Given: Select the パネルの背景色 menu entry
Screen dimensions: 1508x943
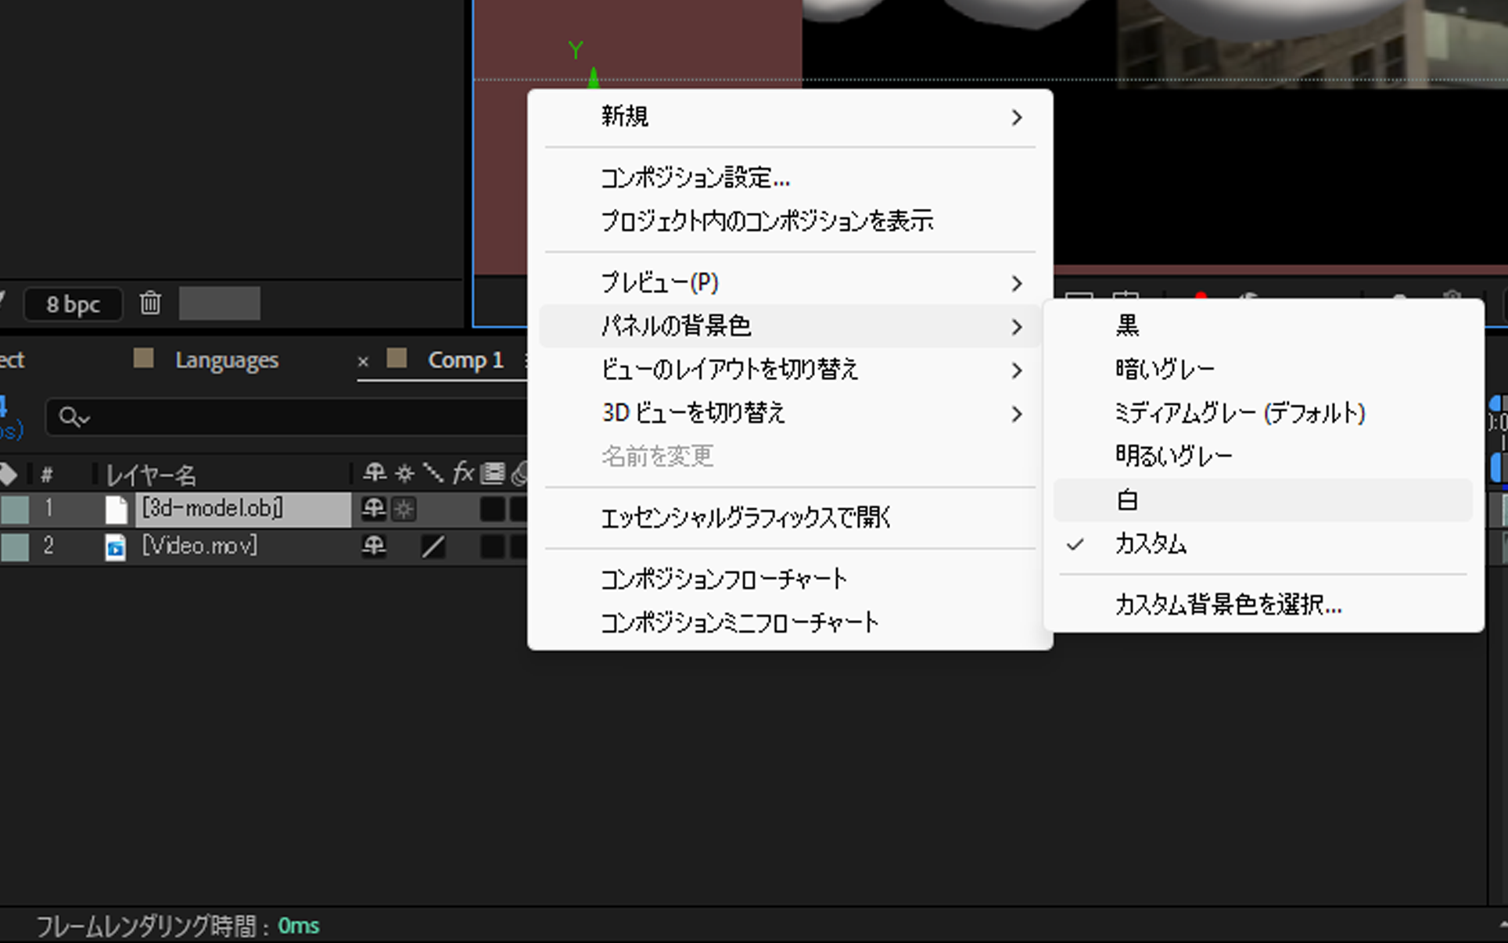Looking at the screenshot, I should (790, 326).
